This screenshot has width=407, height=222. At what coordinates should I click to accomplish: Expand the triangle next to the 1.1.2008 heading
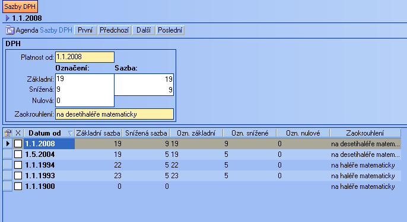coord(8,18)
